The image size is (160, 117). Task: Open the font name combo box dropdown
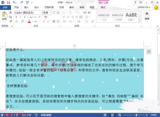point(41,13)
